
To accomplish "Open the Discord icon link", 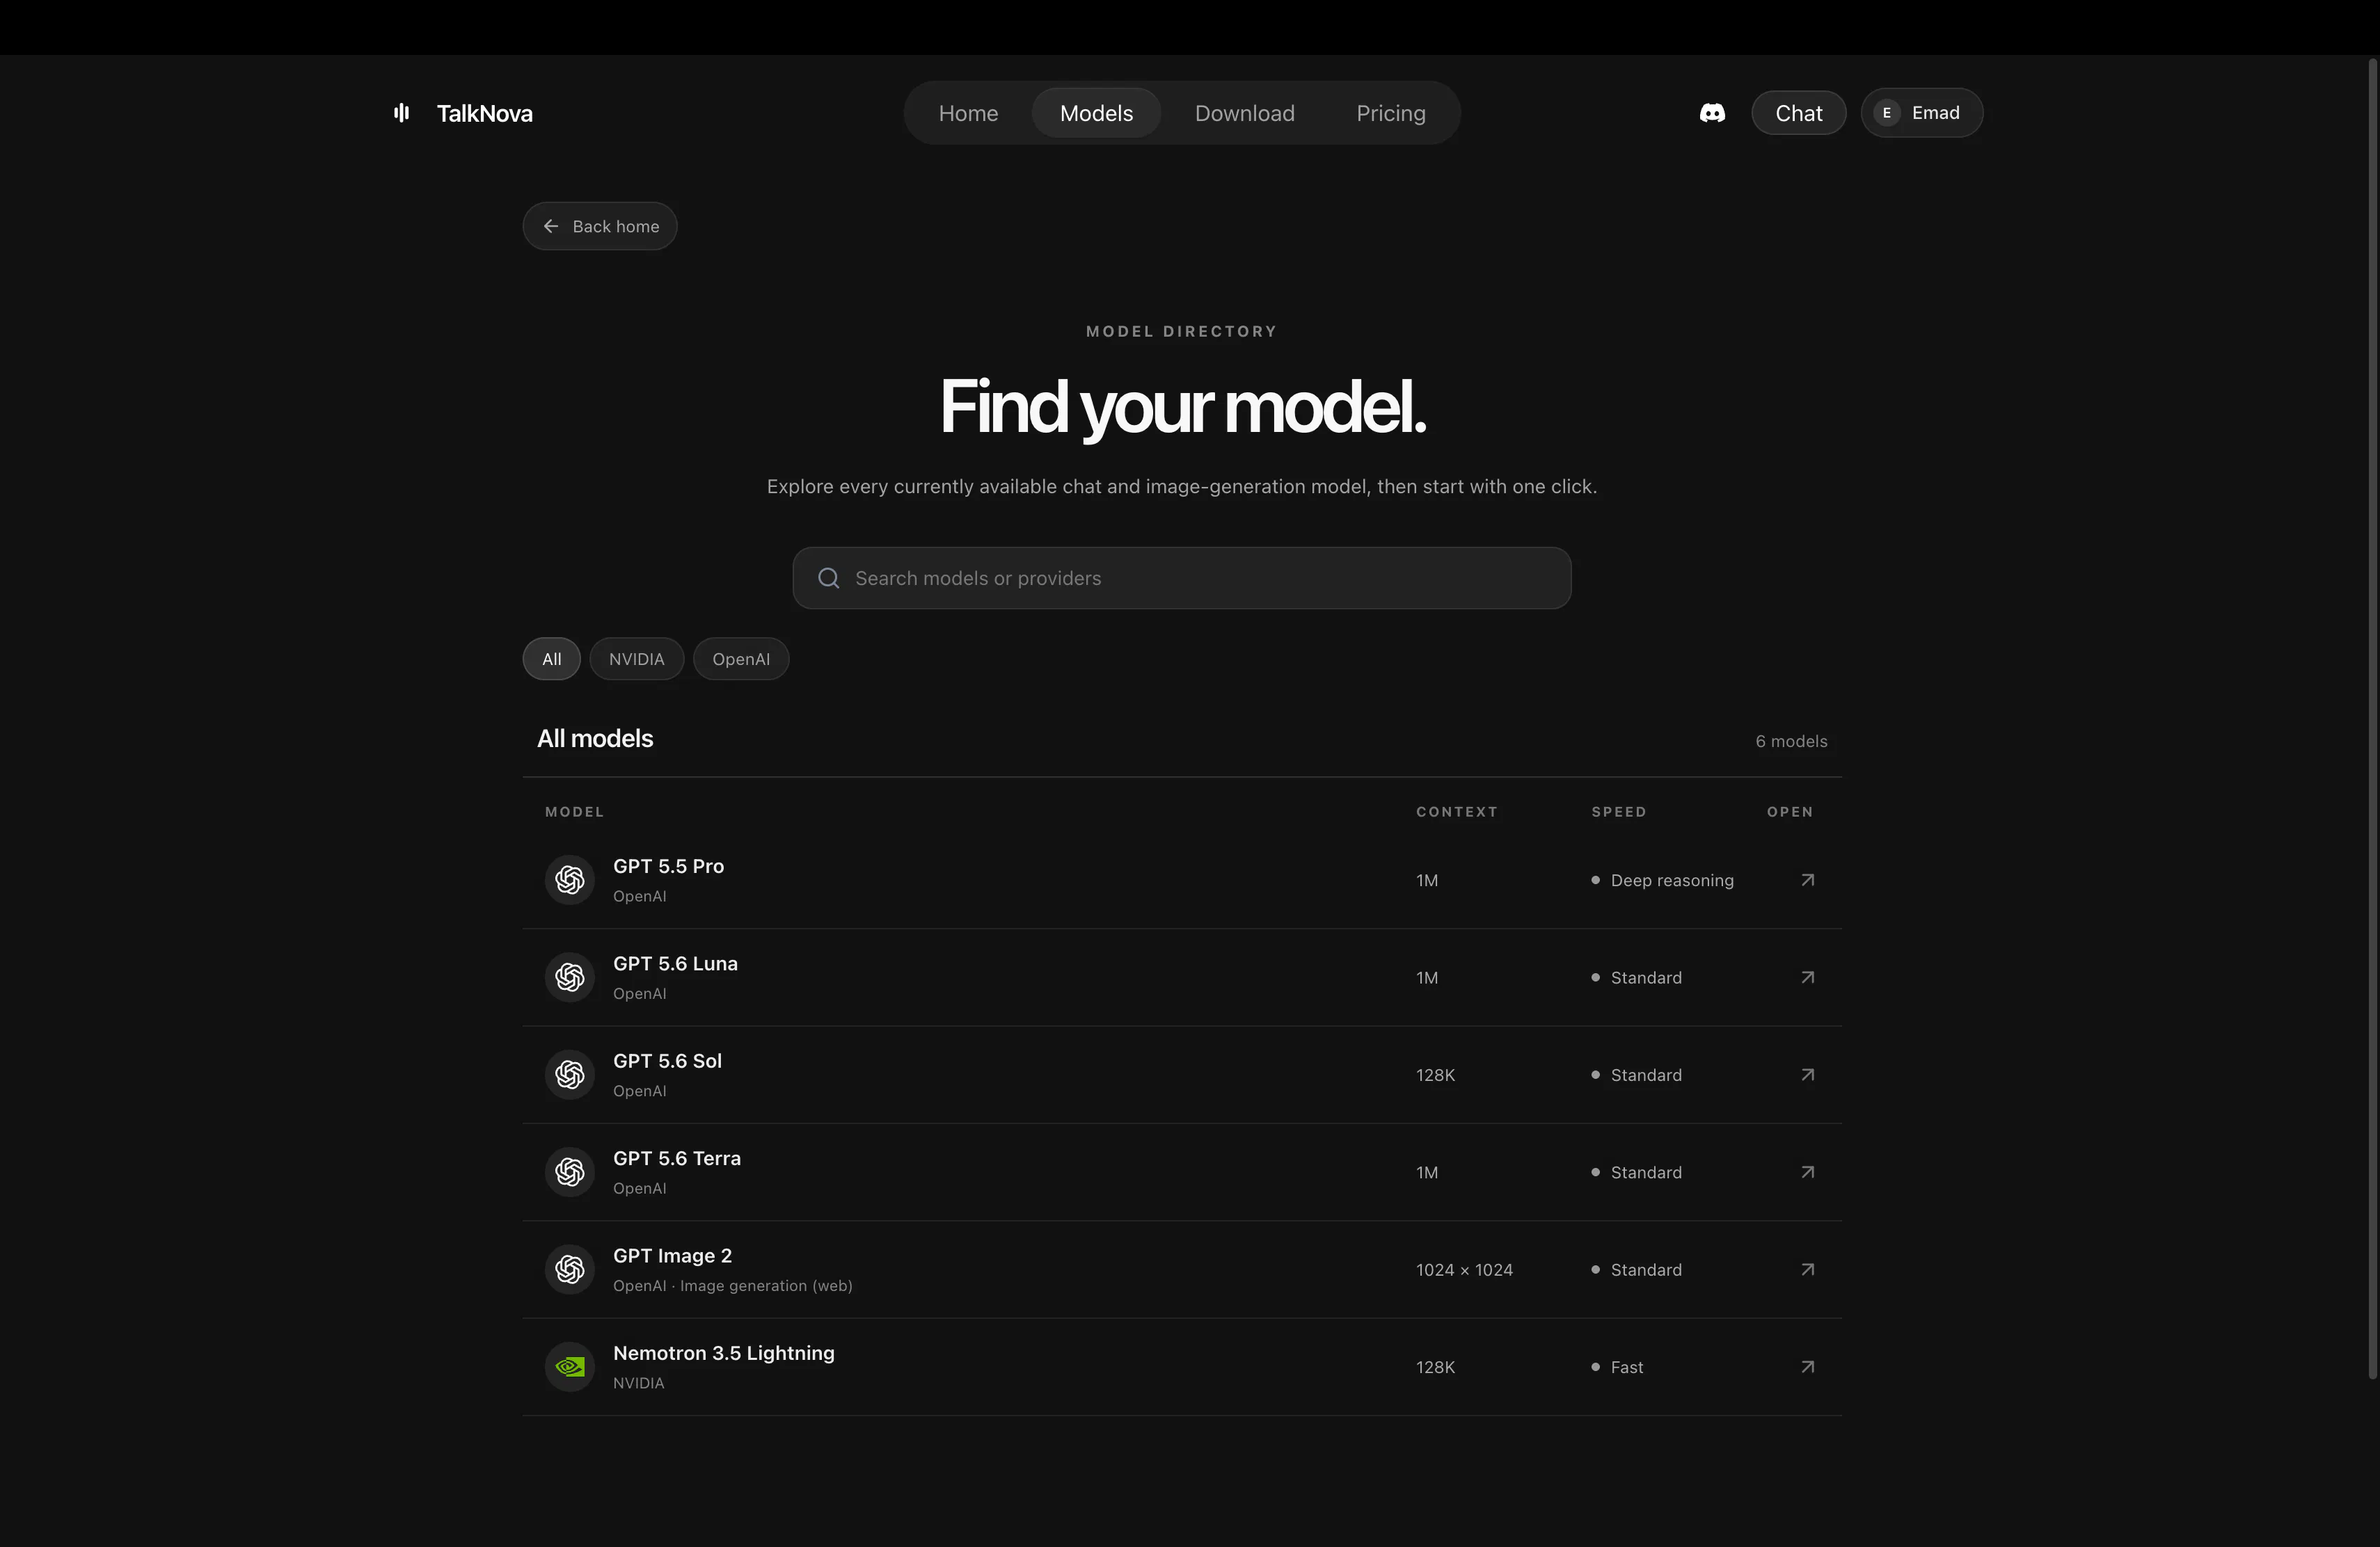I will pyautogui.click(x=1712, y=113).
